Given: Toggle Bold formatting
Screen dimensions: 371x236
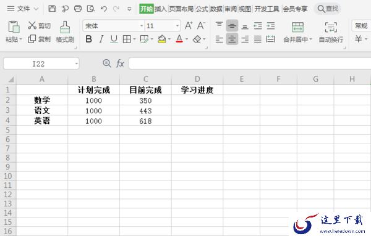Looking at the screenshot, I should pyautogui.click(x=88, y=39).
